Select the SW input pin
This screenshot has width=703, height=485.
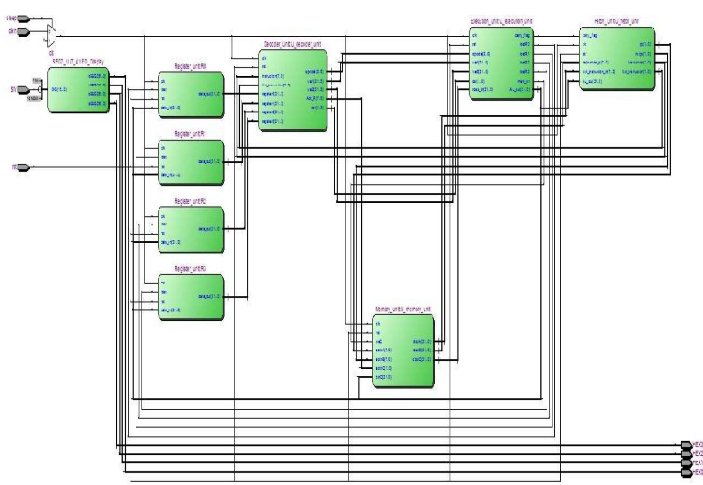[x=23, y=89]
